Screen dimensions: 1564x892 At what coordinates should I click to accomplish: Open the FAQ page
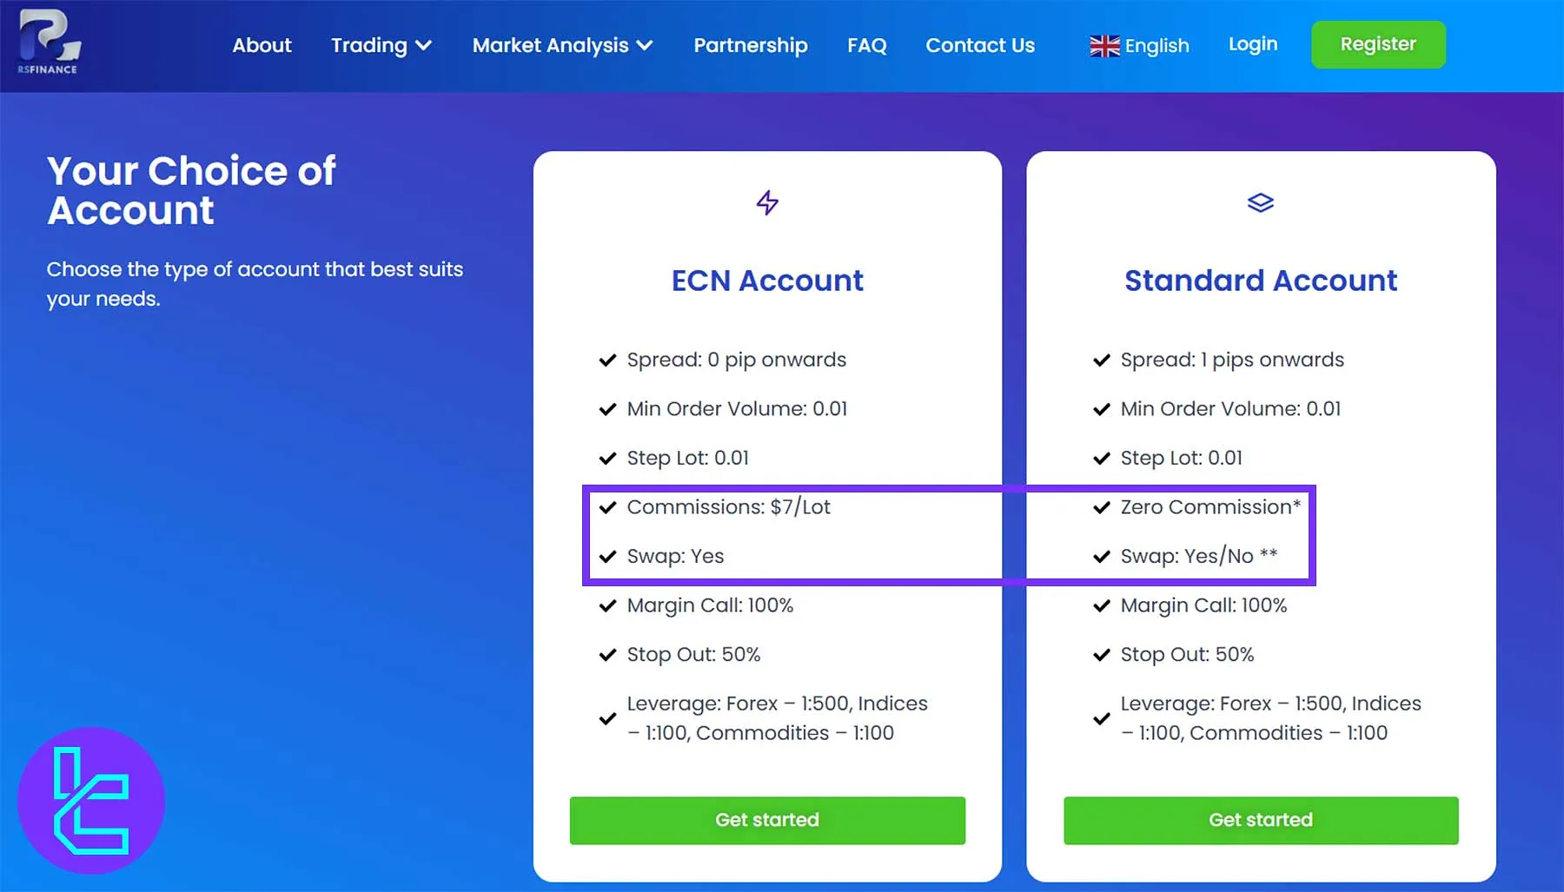[x=866, y=45]
